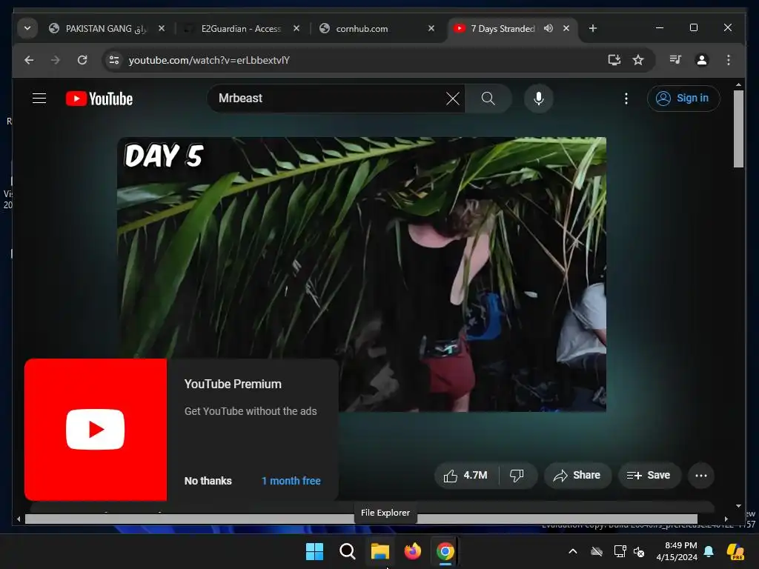
Task: Share this video
Action: pos(577,476)
